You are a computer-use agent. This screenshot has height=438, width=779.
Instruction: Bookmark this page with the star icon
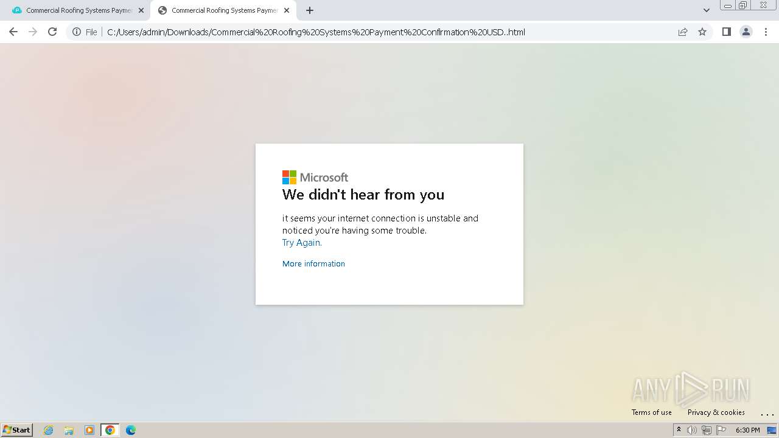pos(702,32)
